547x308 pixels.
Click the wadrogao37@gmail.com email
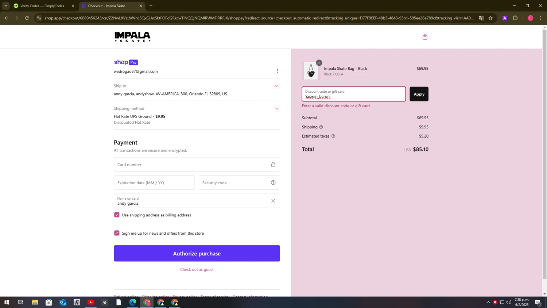[136, 72]
